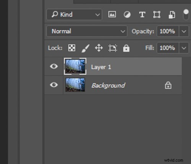Viewport: 191px width, 164px height.
Task: Lock all padlock icon in Lock row
Action: click(126, 48)
